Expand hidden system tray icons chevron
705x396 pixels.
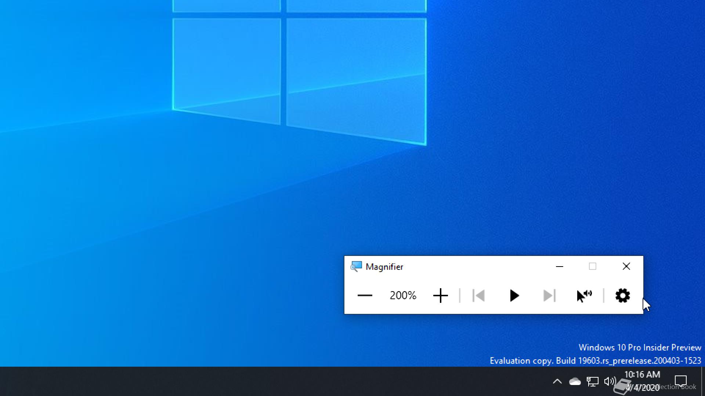(x=557, y=382)
